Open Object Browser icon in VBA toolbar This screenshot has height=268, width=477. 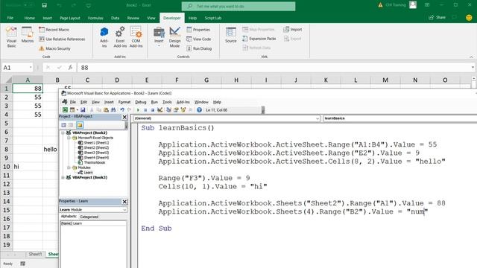(x=183, y=110)
